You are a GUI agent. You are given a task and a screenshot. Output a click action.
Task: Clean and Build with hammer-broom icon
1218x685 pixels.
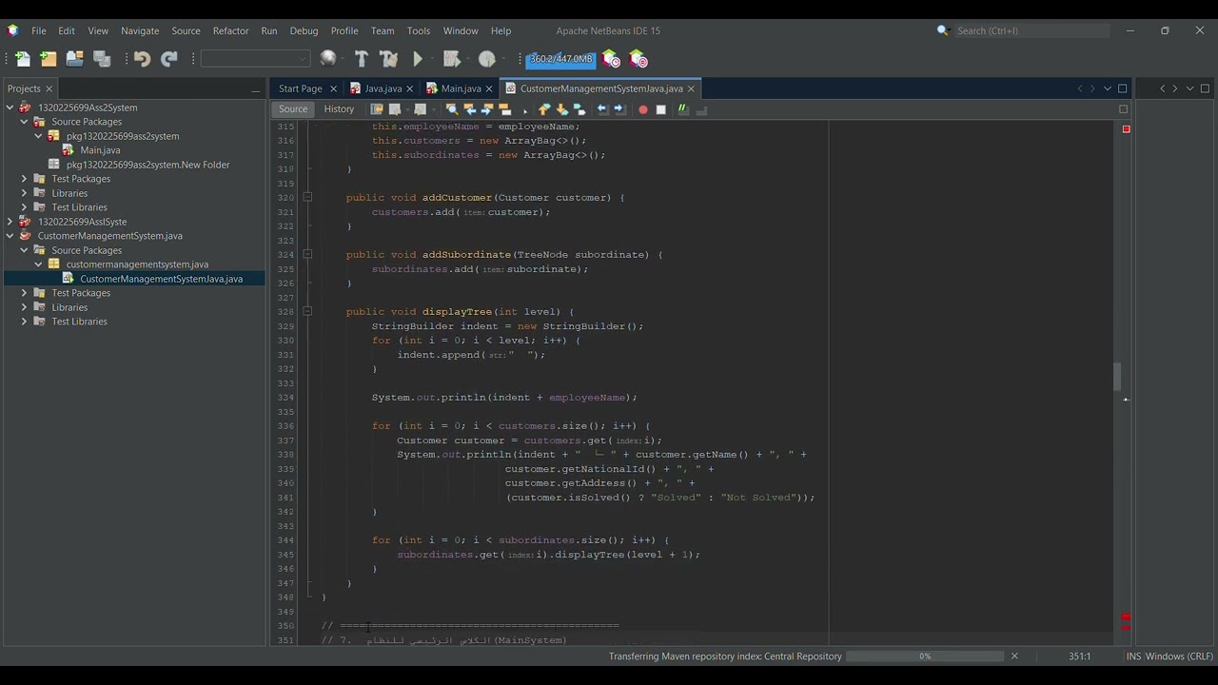(388, 59)
